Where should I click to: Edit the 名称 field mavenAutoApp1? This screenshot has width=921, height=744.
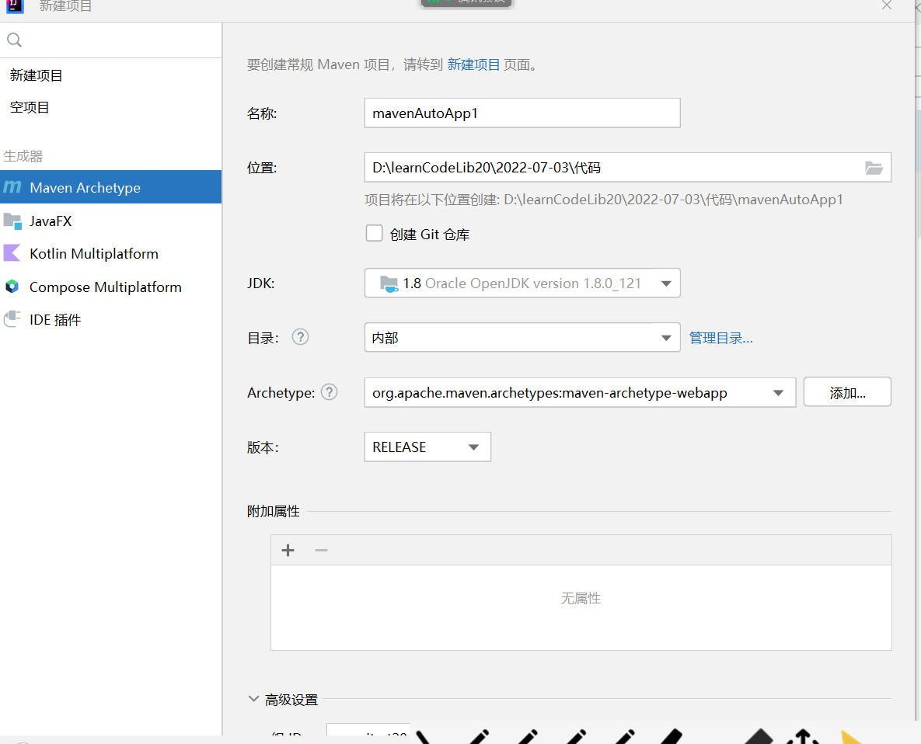tap(522, 113)
